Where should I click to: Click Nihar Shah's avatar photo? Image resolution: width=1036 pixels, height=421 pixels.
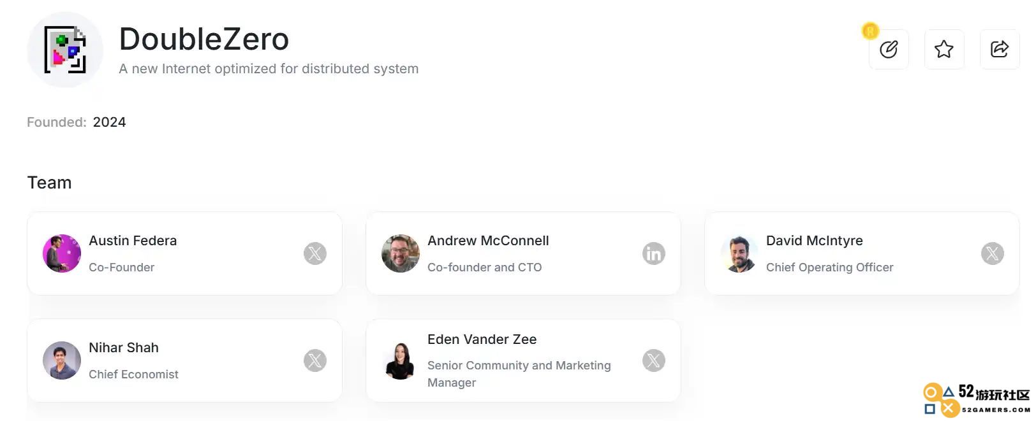click(62, 360)
